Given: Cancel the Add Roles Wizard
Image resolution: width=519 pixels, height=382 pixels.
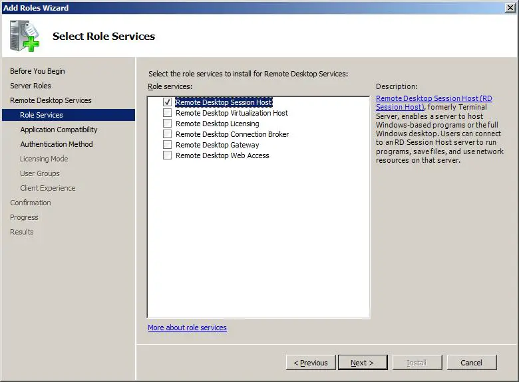Looking at the screenshot, I should pos(471,363).
